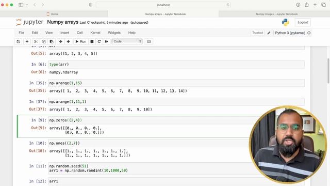Image resolution: width=330 pixels, height=186 pixels.
Task: Paste cells below icon
Action: pyautogui.click(x=52, y=41)
